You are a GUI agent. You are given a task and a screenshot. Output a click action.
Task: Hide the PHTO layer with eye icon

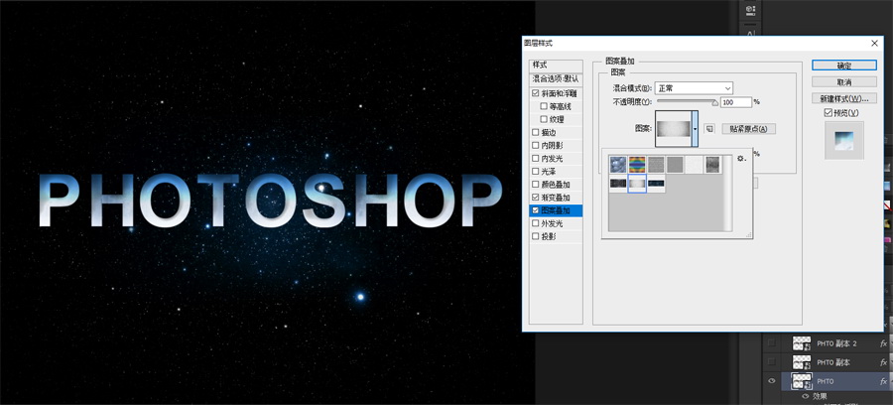[772, 381]
